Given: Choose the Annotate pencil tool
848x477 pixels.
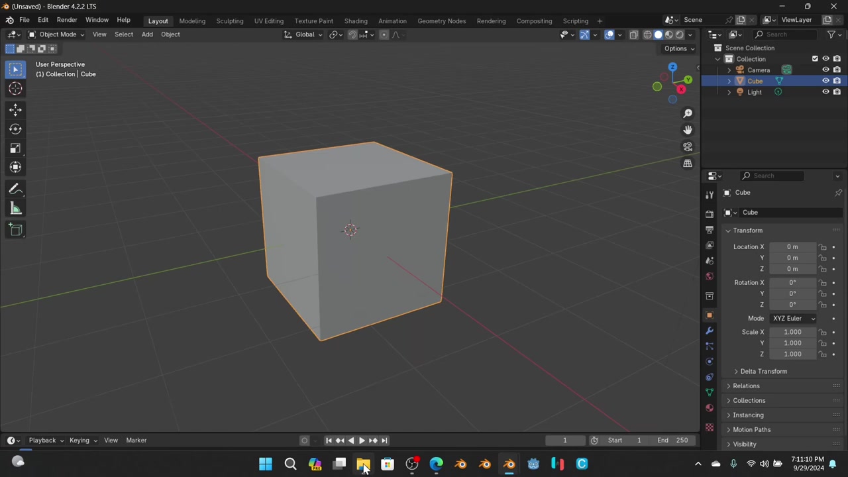Looking at the screenshot, I should pyautogui.click(x=15, y=189).
